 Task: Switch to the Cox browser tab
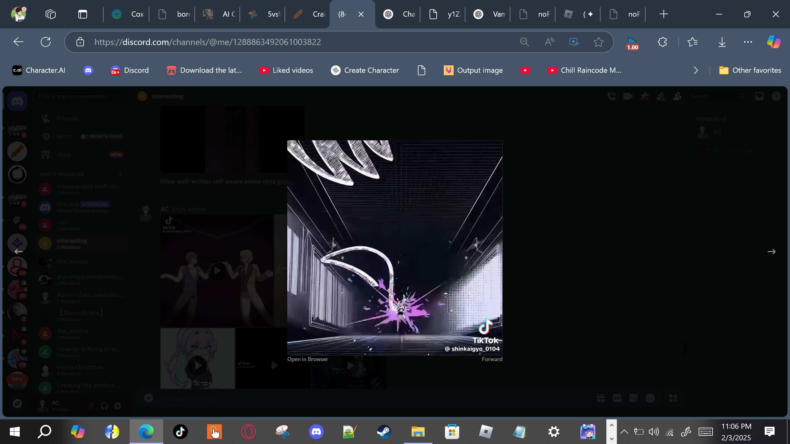[128, 14]
